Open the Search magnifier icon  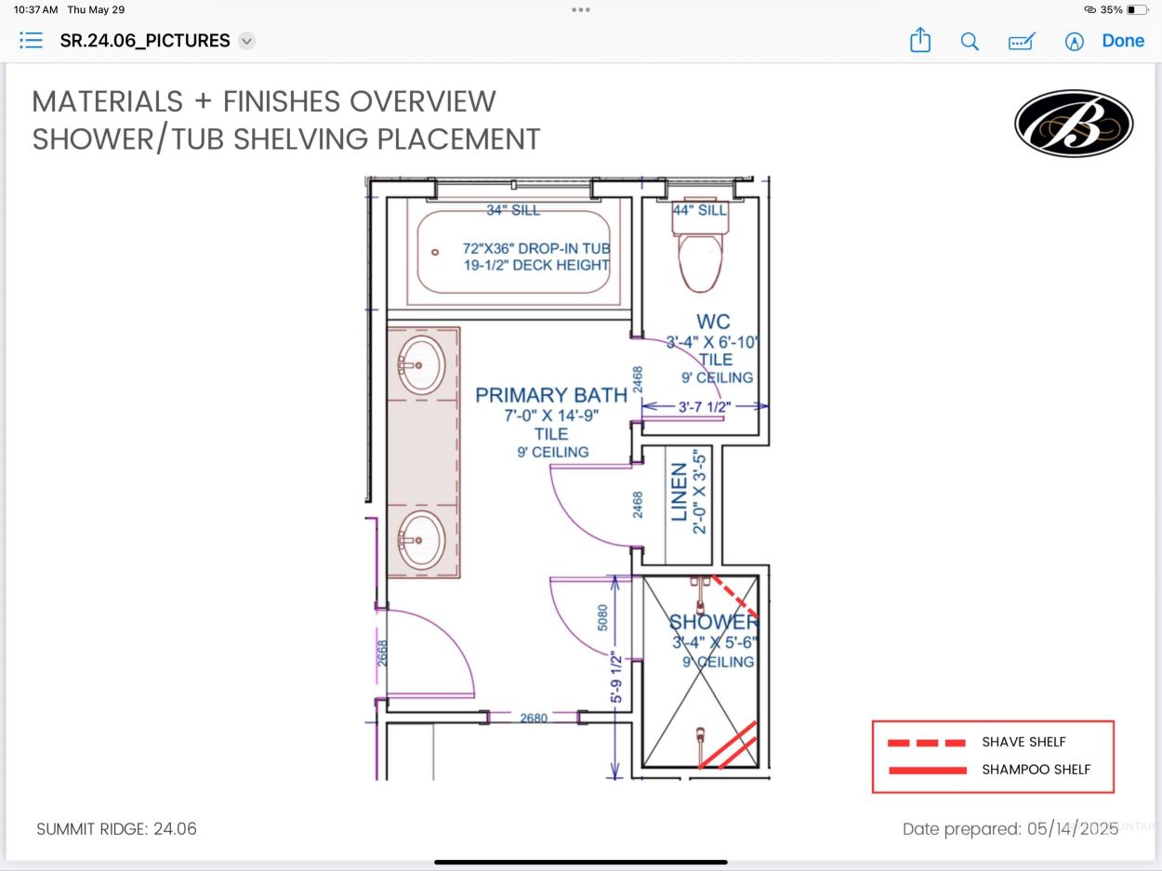point(970,41)
